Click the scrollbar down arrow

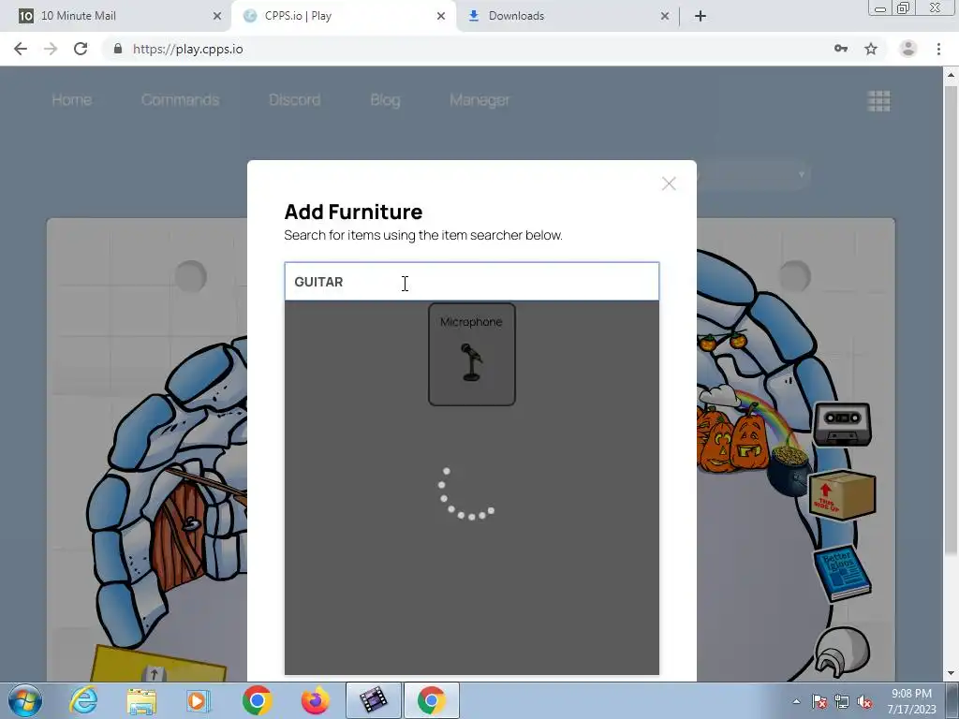[951, 674]
